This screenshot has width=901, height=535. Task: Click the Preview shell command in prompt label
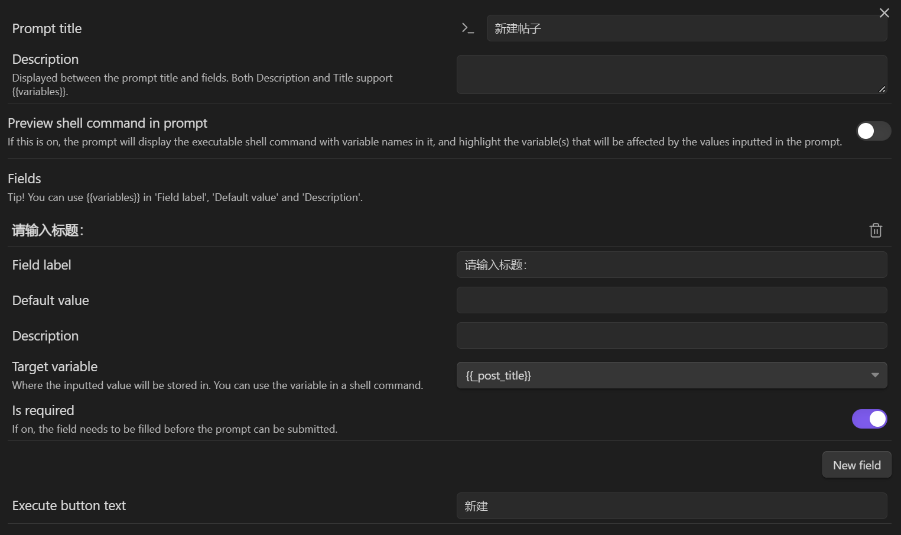tap(108, 123)
